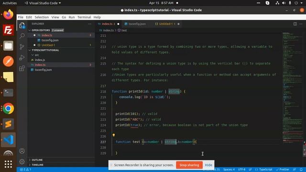306x172 pixels.
Task: Launch Firefox from the dock
Action: [8, 14]
